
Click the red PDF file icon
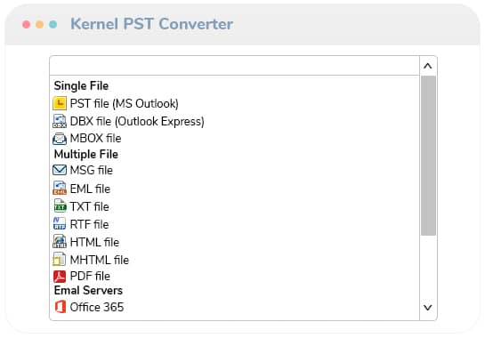pyautogui.click(x=60, y=277)
